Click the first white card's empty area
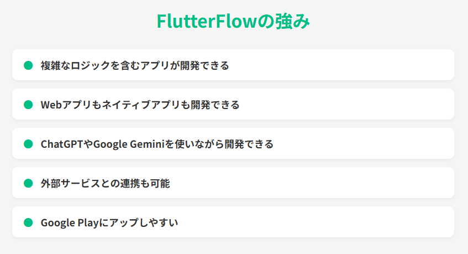This screenshot has height=254, width=468. (x=340, y=65)
